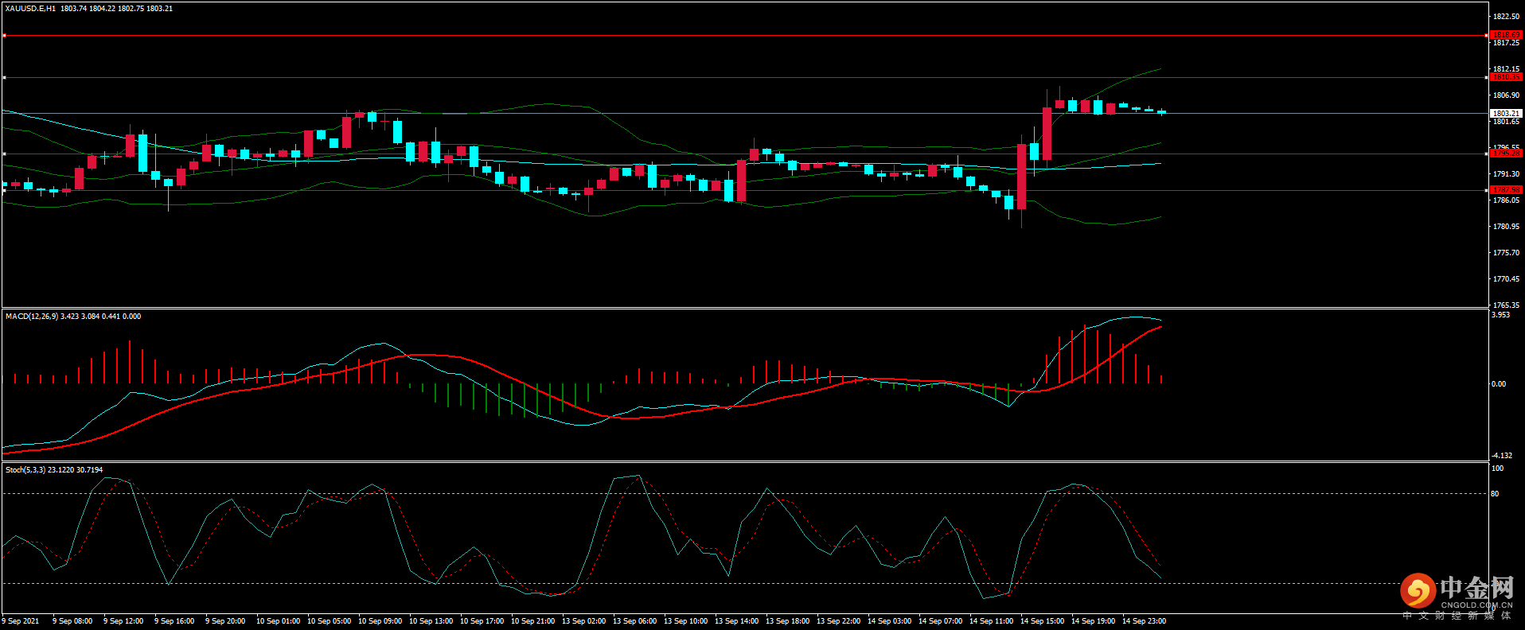This screenshot has width=1525, height=630.
Task: Click the 9 Sep 16:00 time label
Action: [x=174, y=621]
